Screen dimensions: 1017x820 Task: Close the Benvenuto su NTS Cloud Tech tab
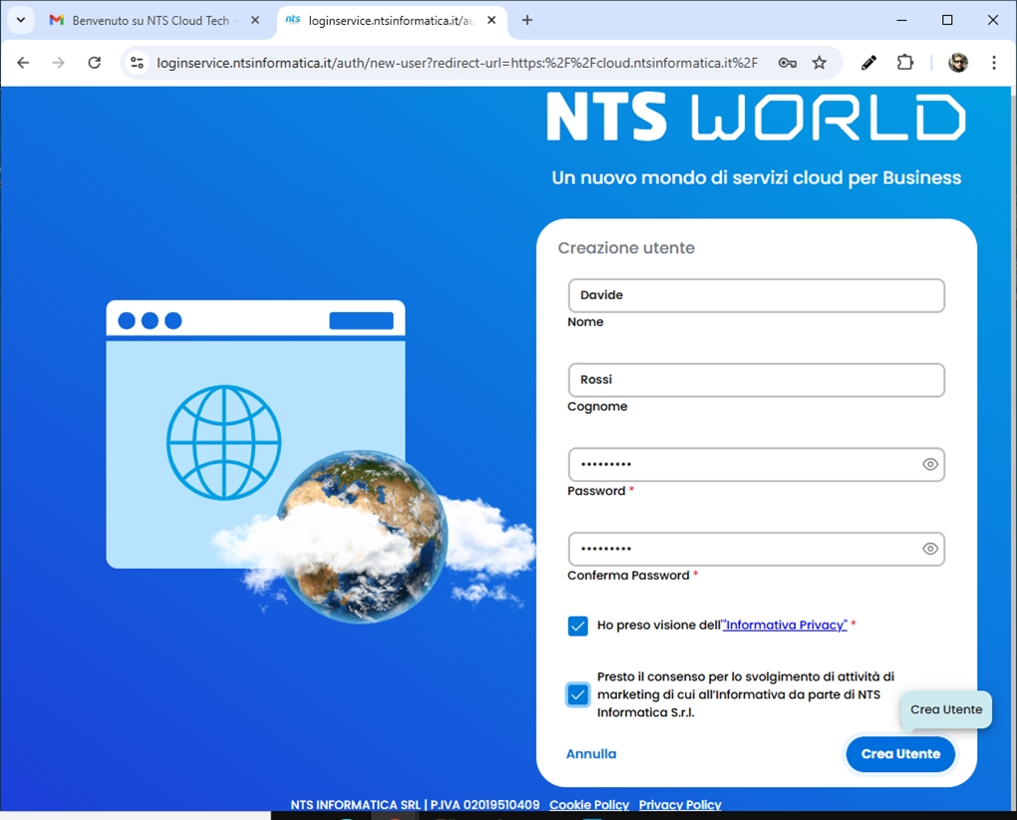pyautogui.click(x=255, y=20)
